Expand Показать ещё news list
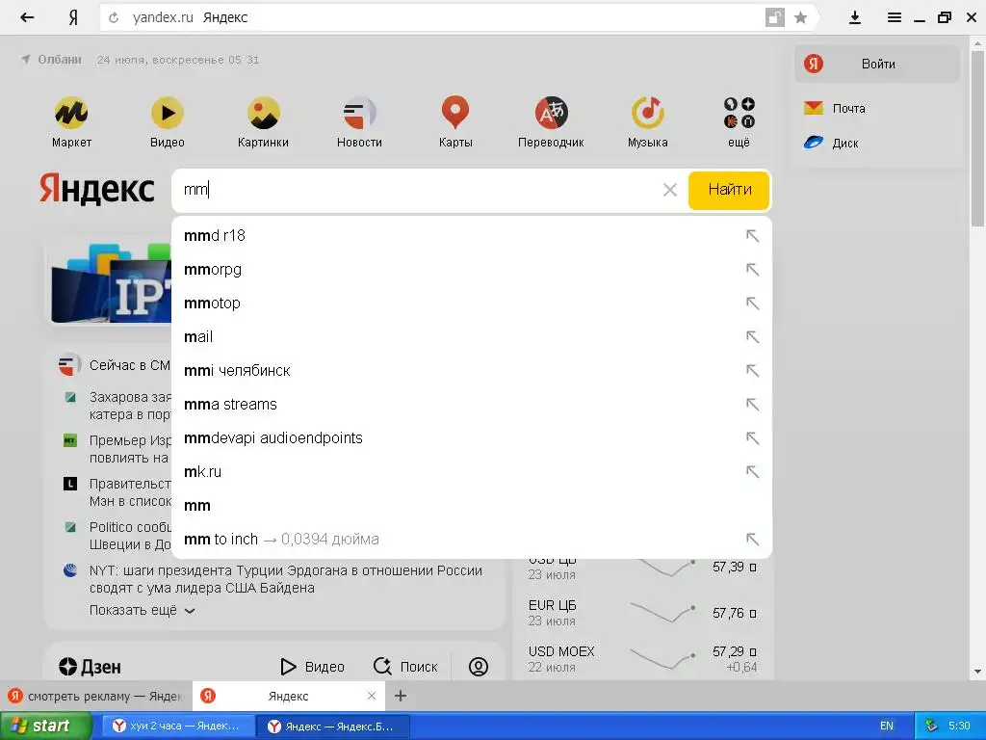 [x=143, y=610]
